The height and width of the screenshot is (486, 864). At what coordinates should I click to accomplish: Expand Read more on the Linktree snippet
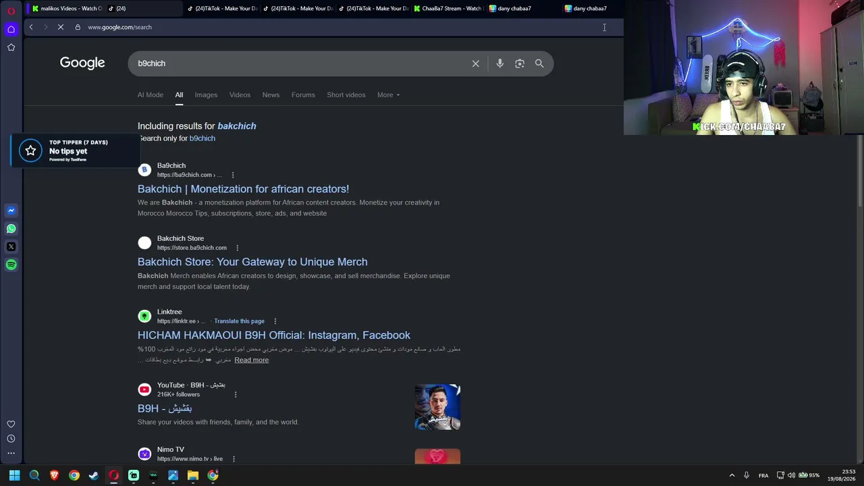click(x=251, y=360)
